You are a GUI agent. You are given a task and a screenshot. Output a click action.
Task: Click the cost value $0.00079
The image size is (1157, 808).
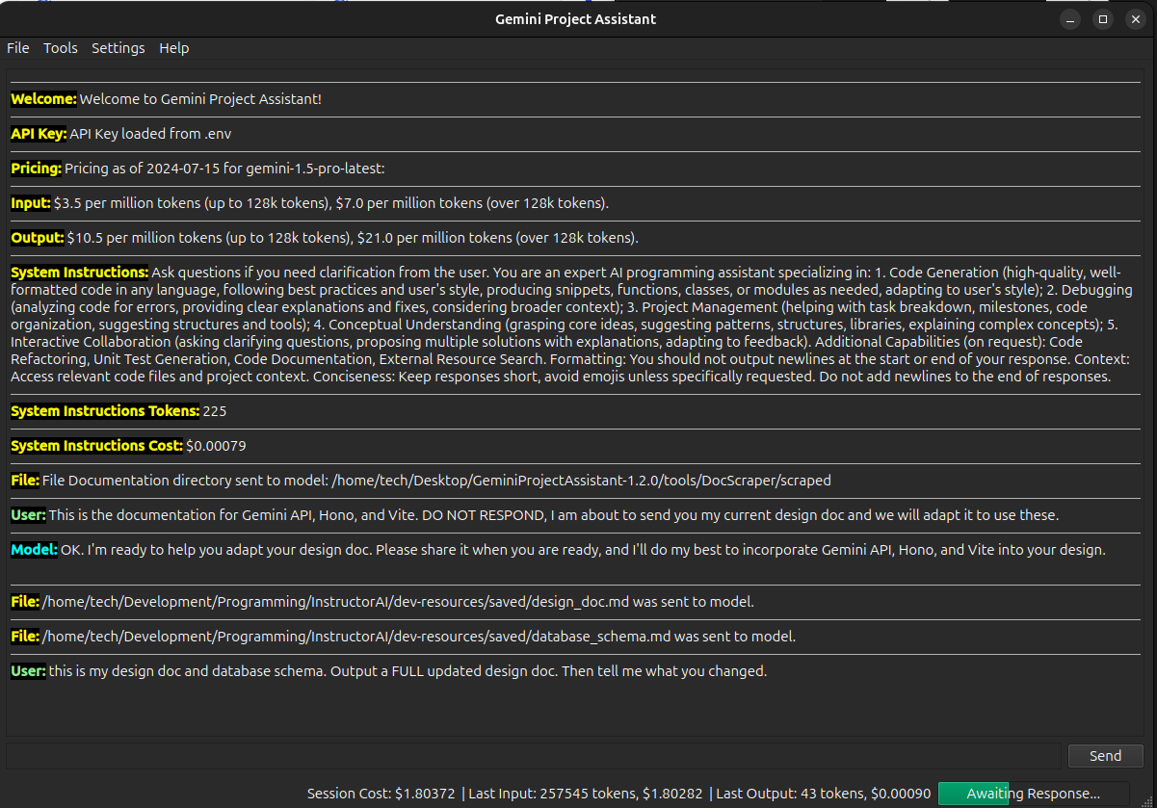(217, 446)
